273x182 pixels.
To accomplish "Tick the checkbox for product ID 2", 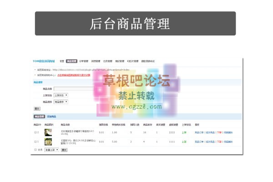I will point(35,132).
